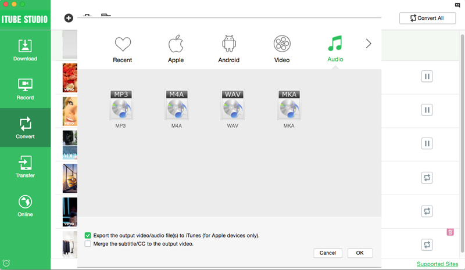The width and height of the screenshot is (465, 270).
Task: Delete item using pink trash icon
Action: 450,232
